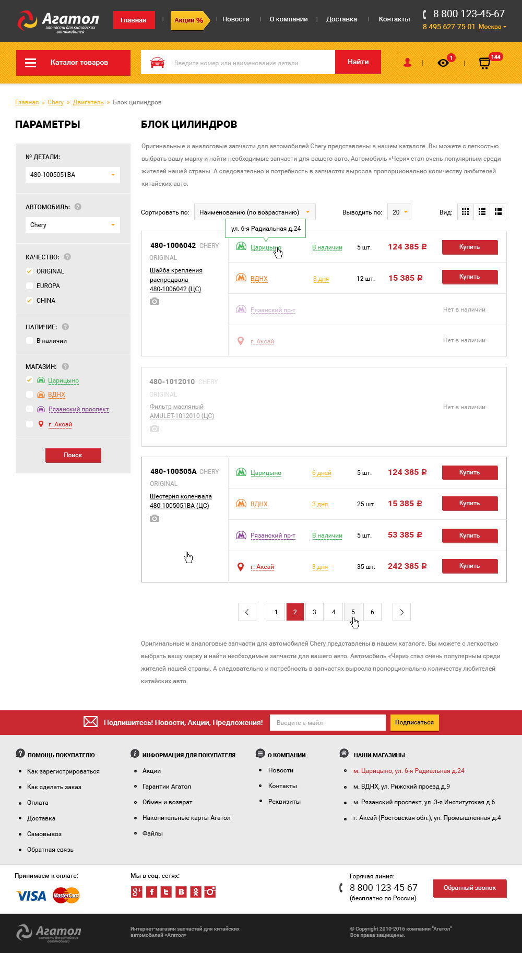Click the Агатол logo in the header
Image resolution: width=522 pixels, height=953 pixels.
pos(57,21)
